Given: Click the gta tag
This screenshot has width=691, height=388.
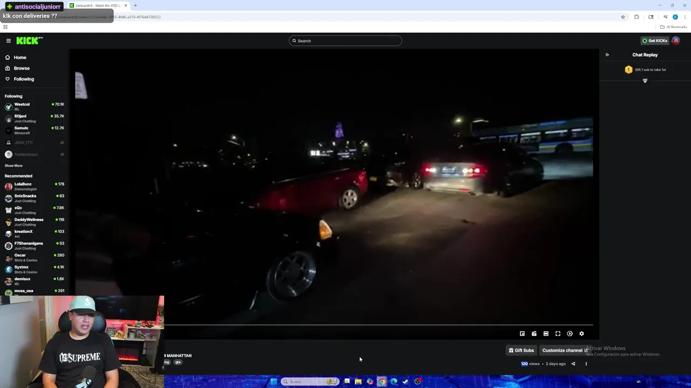Looking at the screenshot, I should coord(178,362).
